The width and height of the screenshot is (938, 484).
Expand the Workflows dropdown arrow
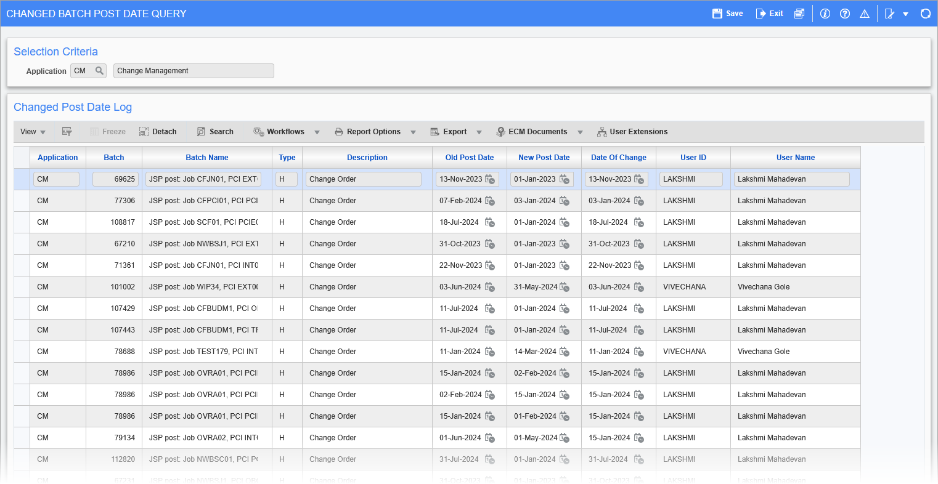pos(317,131)
